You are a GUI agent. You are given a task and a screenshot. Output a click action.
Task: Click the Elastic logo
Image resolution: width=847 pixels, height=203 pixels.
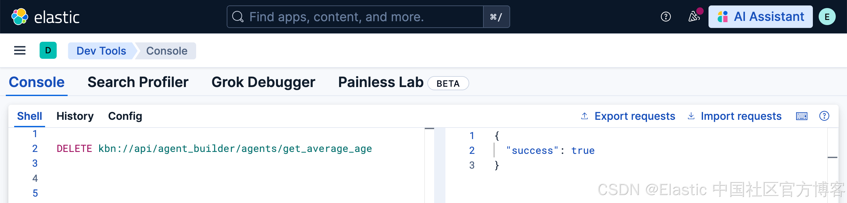click(45, 17)
